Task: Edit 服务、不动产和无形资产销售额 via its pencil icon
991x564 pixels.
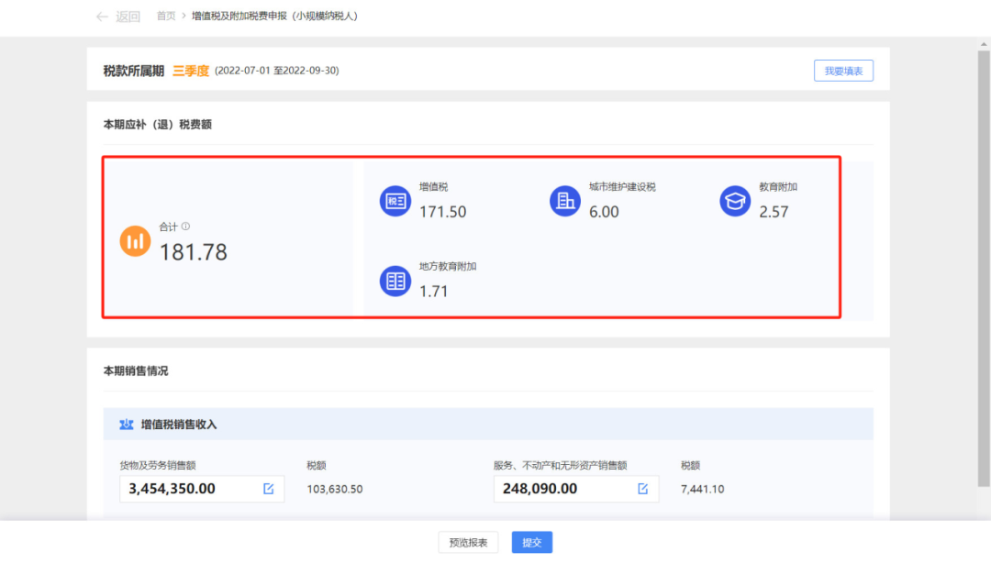Action: coord(643,489)
